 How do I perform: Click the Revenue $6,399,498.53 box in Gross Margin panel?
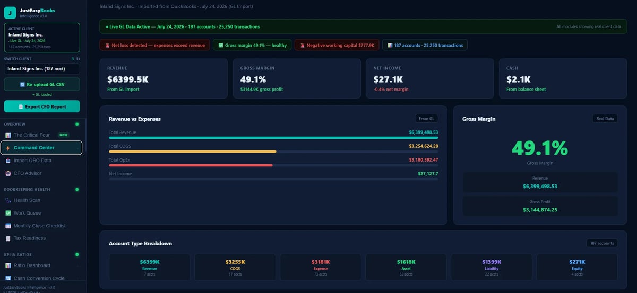pyautogui.click(x=540, y=182)
